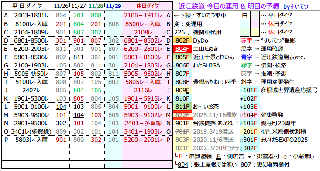Image resolution: width=320 pixels, height=171 pixels.
Task: Click the weekday cell 2407レ
Action: click(x=31, y=90)
